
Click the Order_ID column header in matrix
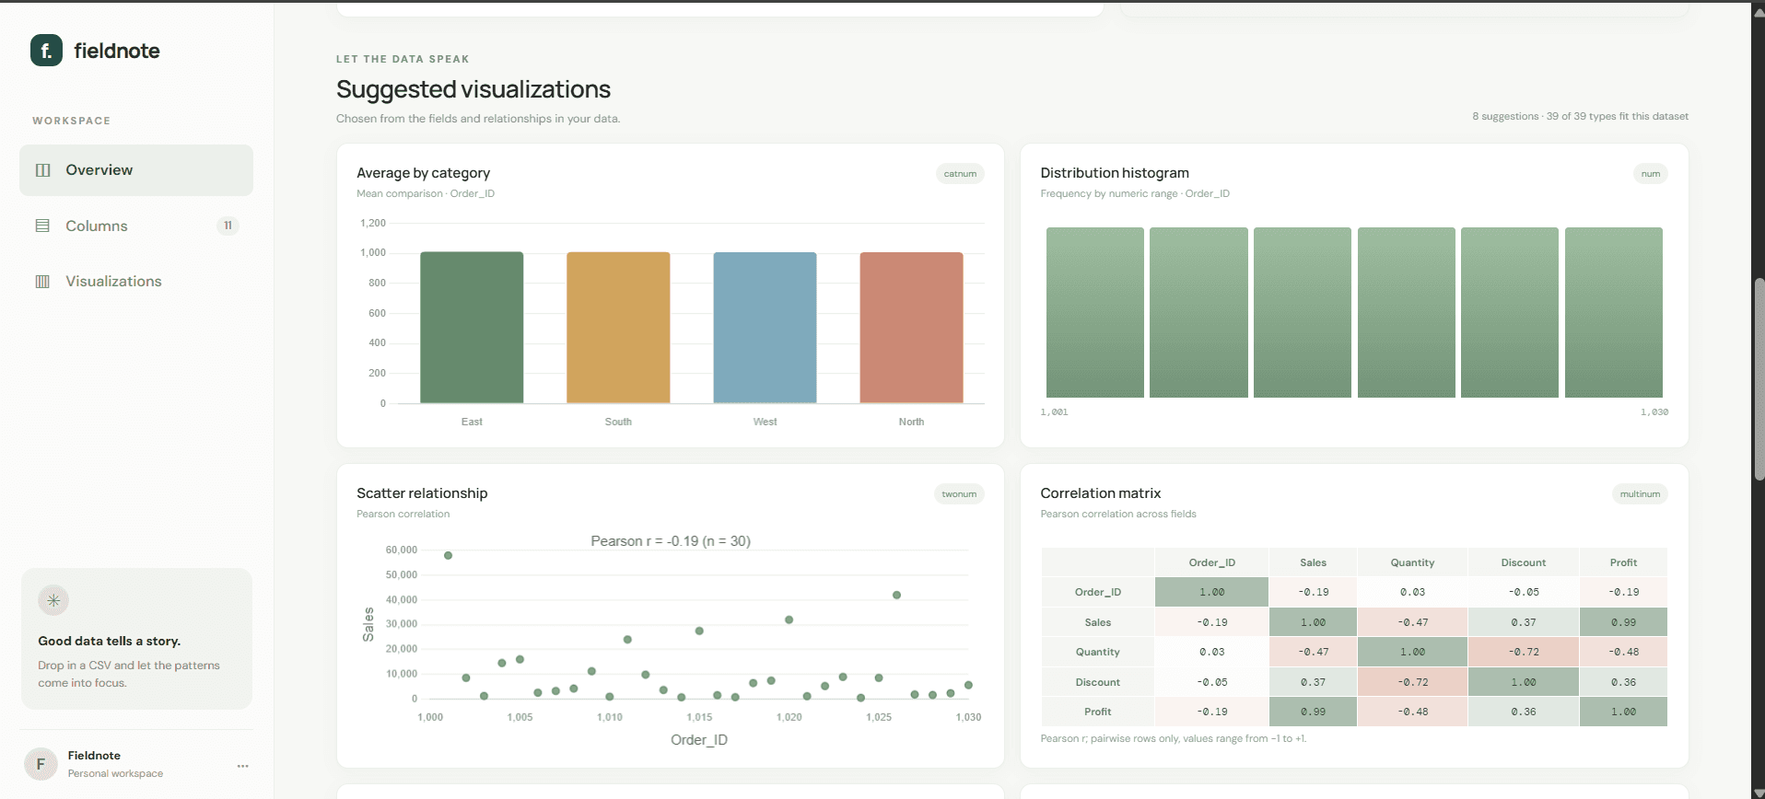pos(1211,562)
